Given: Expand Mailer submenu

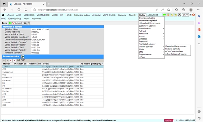Looking at the screenshot, I should (x=151, y=49).
